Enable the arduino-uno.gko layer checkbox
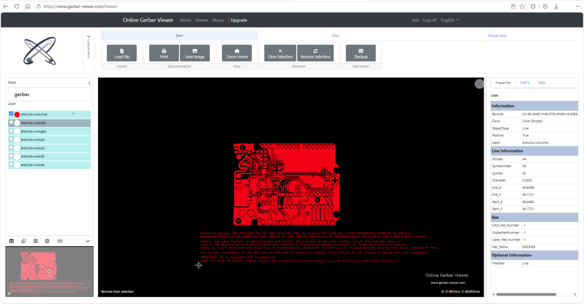584x304 pixels. [x=11, y=131]
